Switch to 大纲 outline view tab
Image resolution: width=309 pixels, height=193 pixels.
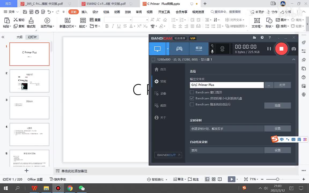click(x=19, y=37)
